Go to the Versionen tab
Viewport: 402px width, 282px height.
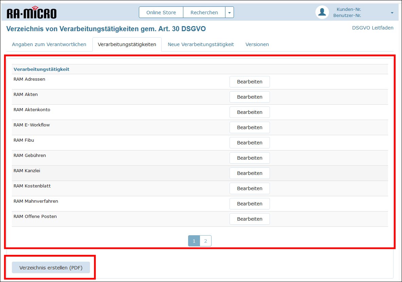pos(257,44)
